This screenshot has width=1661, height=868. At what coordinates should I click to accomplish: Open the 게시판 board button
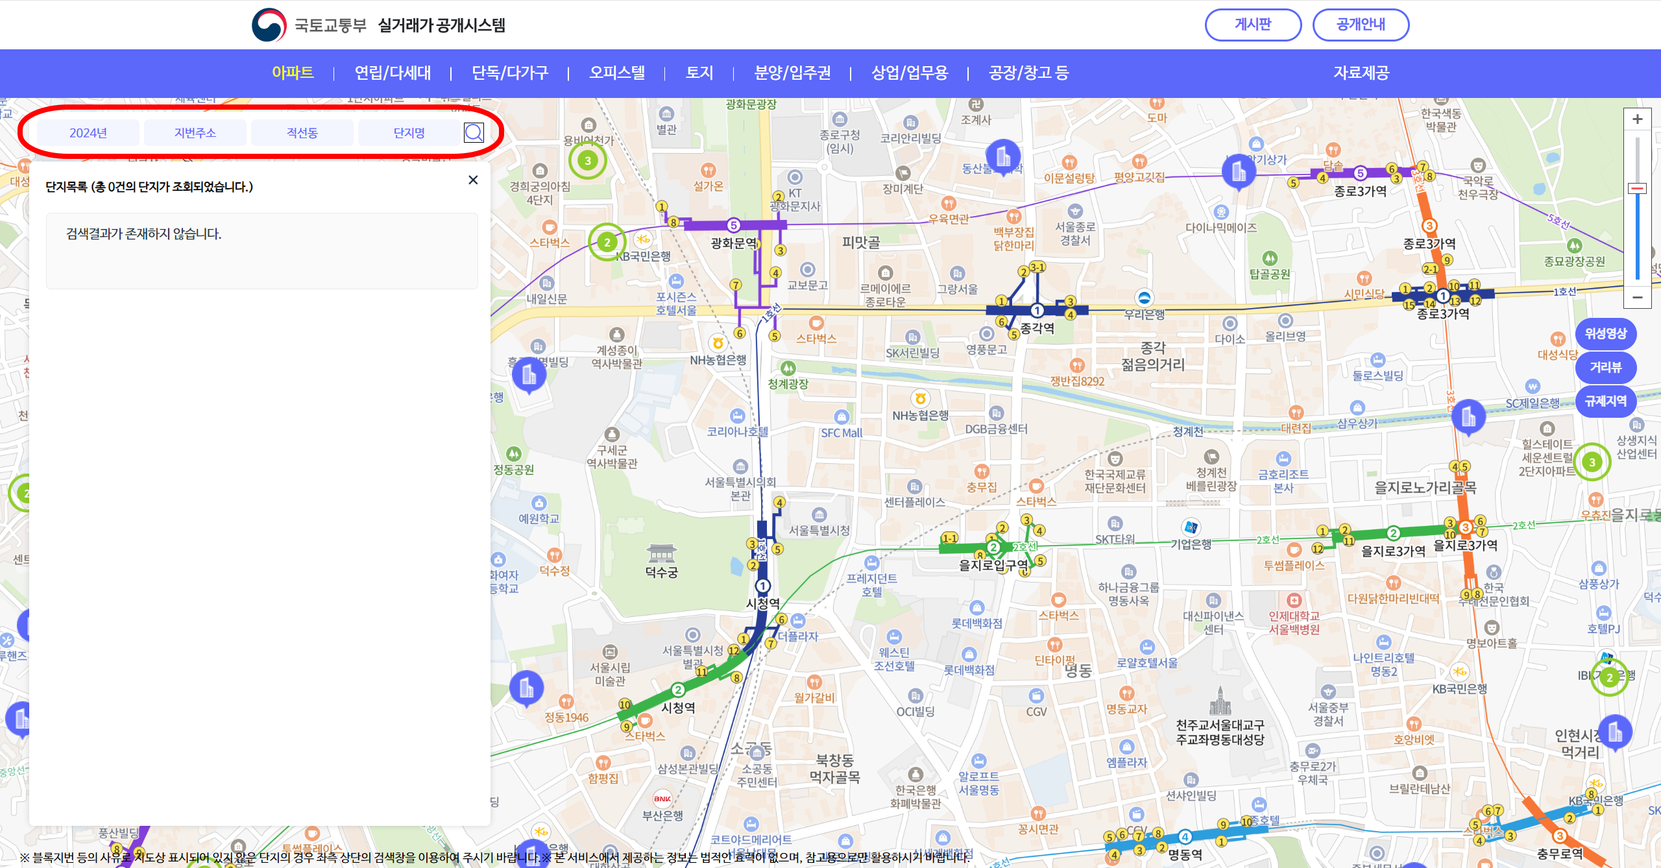click(1252, 25)
